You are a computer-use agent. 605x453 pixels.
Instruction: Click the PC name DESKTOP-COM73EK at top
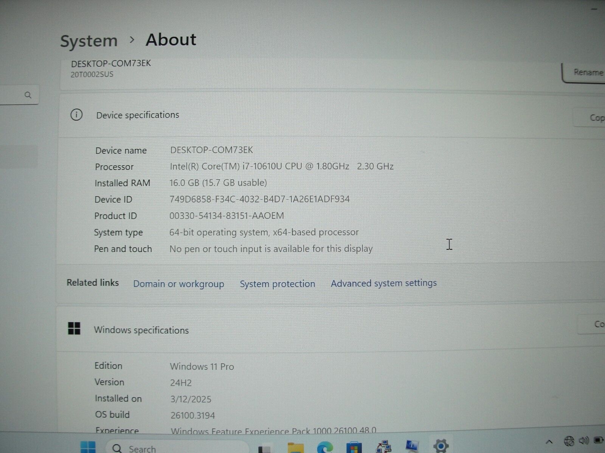click(x=111, y=63)
